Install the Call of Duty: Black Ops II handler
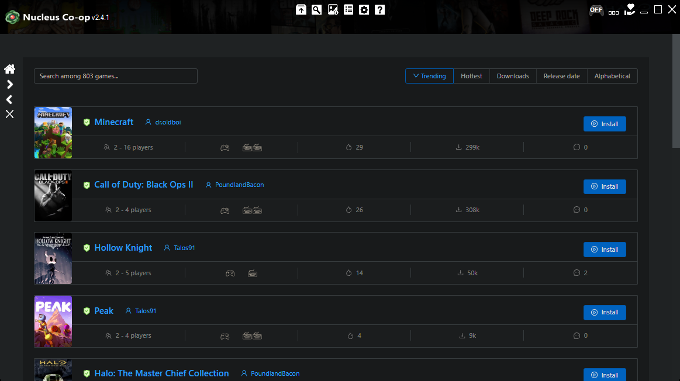The image size is (680, 381). pyautogui.click(x=605, y=186)
